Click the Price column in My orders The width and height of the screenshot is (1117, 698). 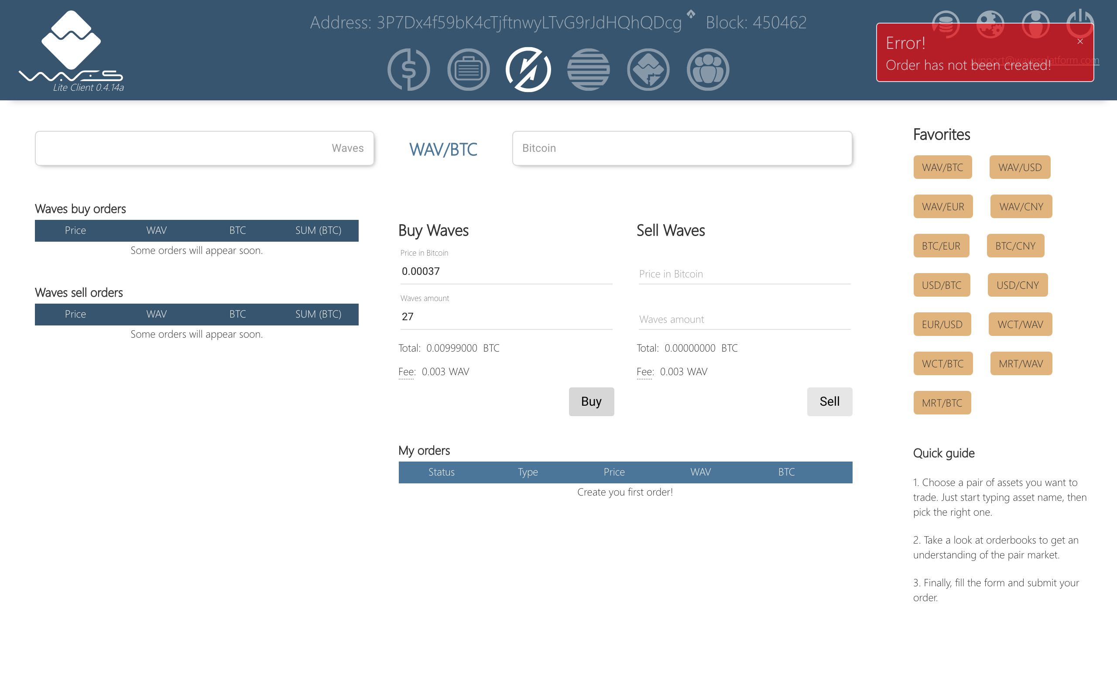614,472
